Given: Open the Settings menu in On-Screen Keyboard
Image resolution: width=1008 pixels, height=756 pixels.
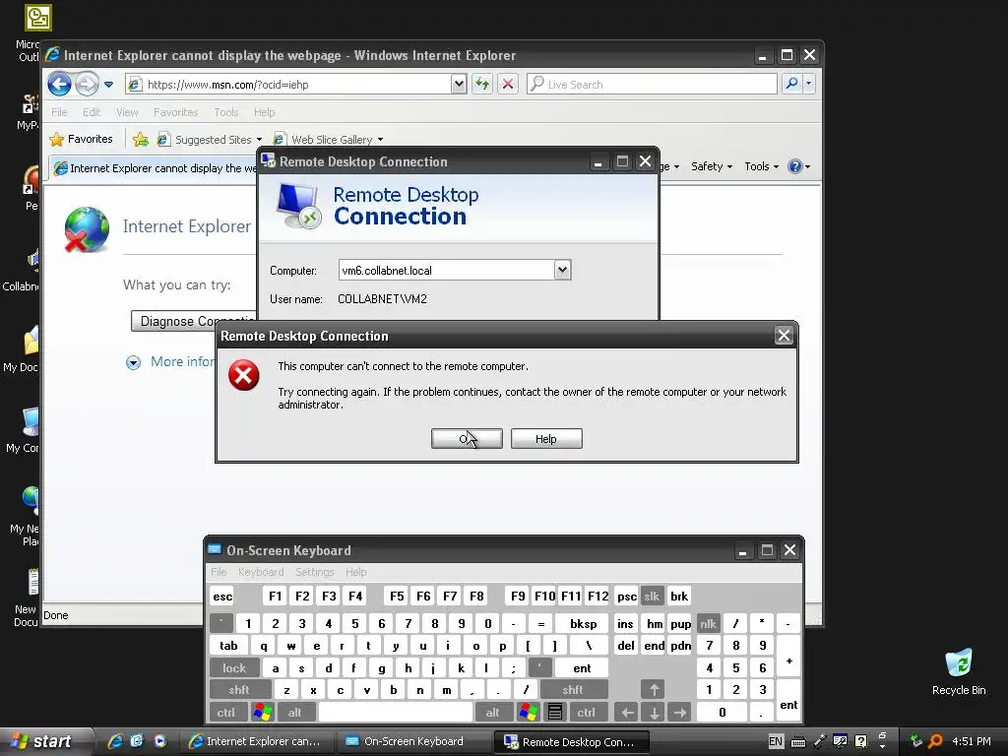Looking at the screenshot, I should pyautogui.click(x=314, y=572).
